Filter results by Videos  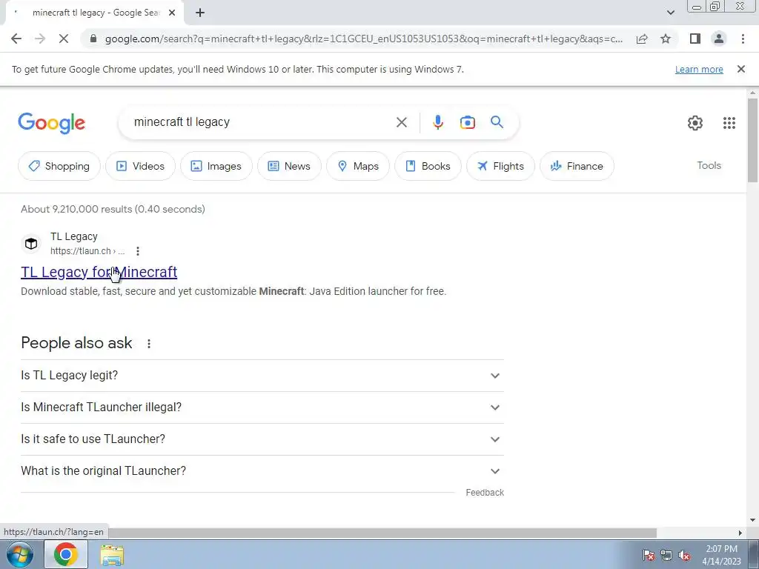(x=140, y=166)
